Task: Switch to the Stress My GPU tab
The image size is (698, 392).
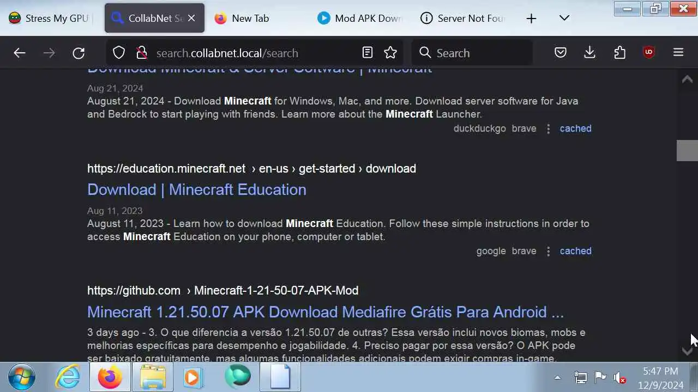Action: [x=50, y=19]
